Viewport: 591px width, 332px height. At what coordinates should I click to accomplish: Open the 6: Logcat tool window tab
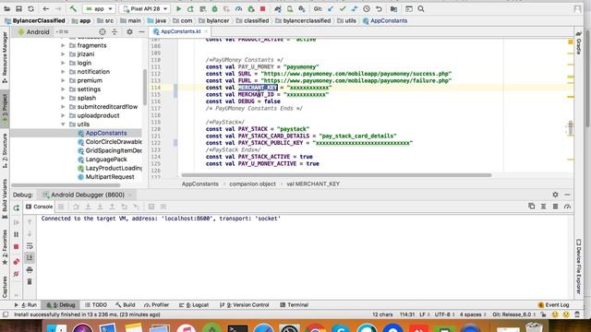(x=194, y=305)
